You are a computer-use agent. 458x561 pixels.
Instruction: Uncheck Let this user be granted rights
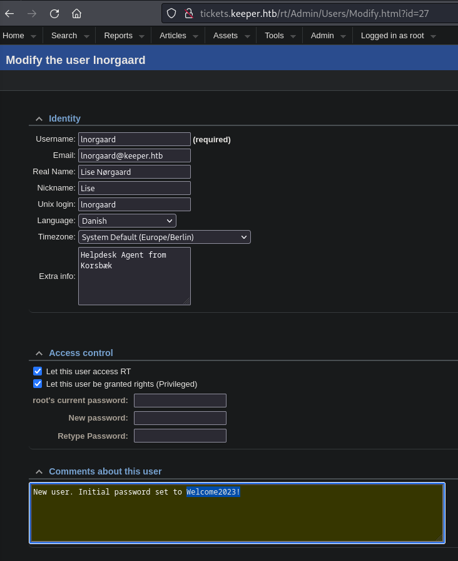pos(38,384)
